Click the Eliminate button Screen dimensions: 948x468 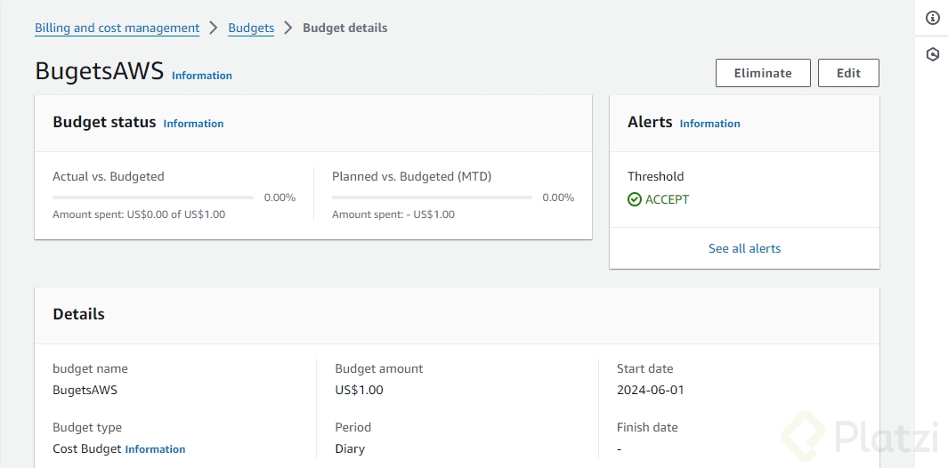pyautogui.click(x=763, y=73)
